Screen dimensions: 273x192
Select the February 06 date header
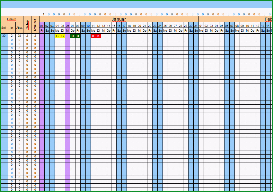click(227, 26)
